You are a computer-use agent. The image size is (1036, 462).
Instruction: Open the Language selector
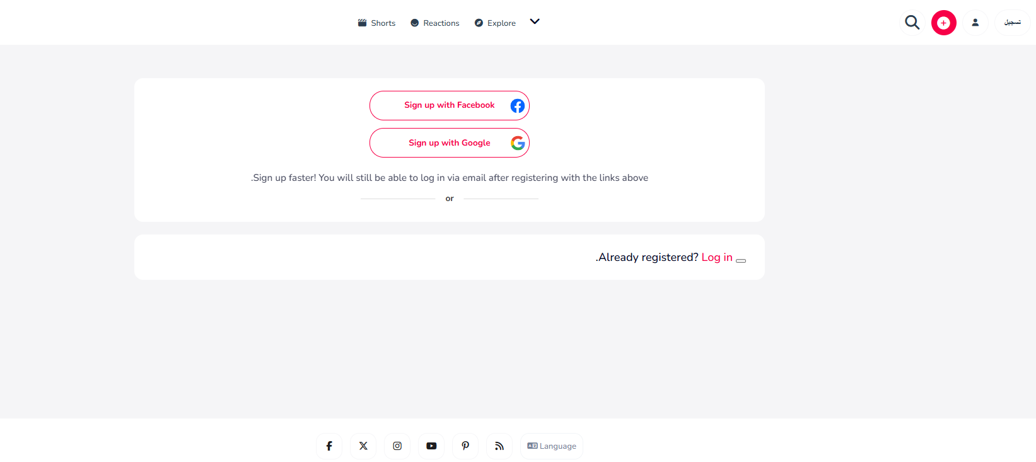[x=552, y=446]
